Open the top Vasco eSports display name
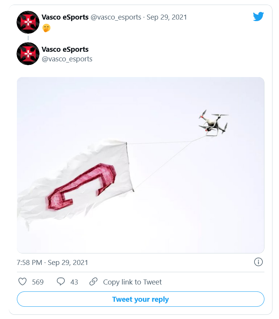Viewport: 279px width, 319px height. [x=65, y=17]
